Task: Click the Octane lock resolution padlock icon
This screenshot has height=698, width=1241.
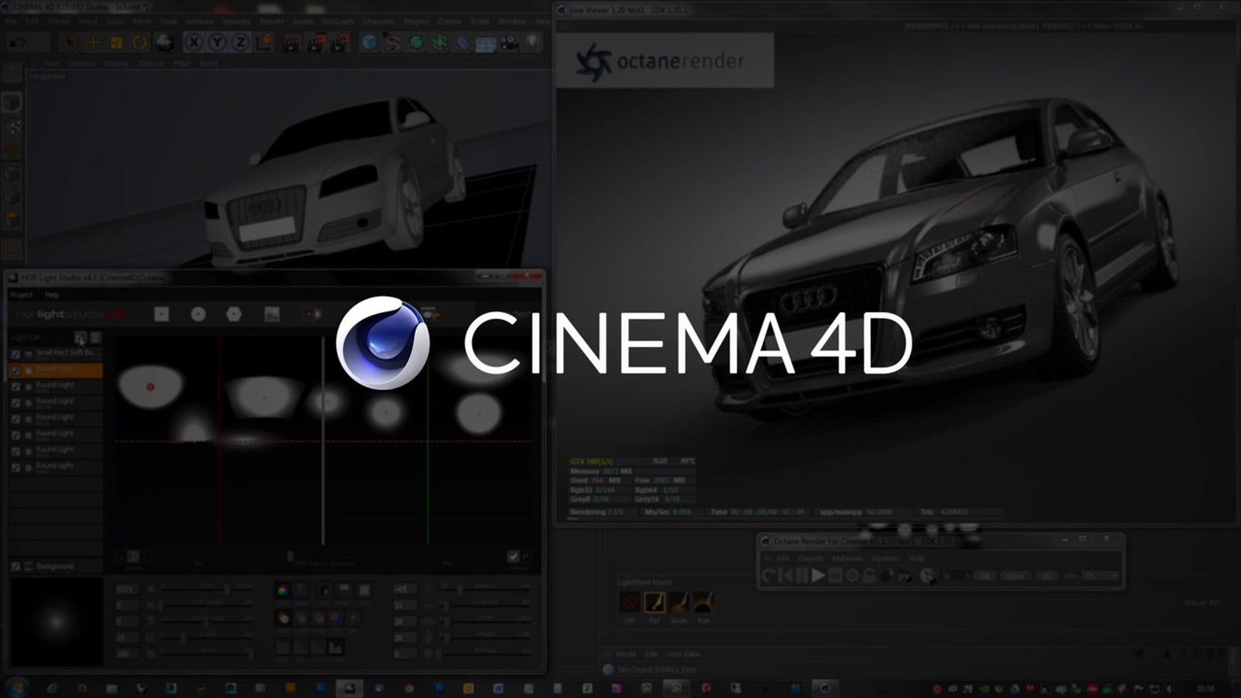Action: click(x=869, y=575)
